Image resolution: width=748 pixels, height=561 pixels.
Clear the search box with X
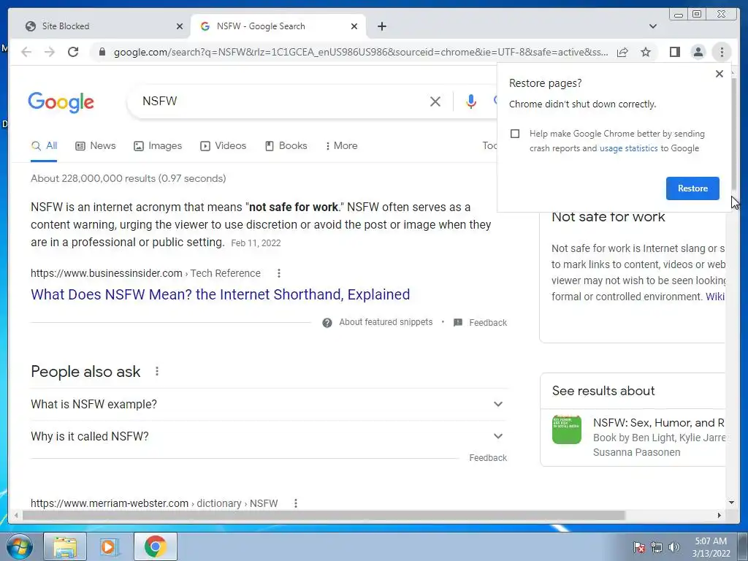435,101
